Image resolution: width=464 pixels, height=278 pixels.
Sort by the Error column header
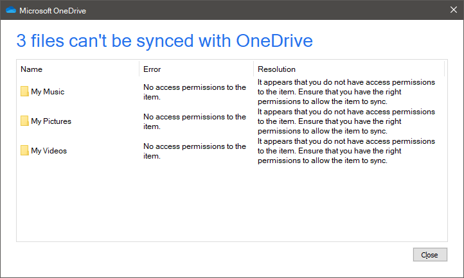click(196, 69)
